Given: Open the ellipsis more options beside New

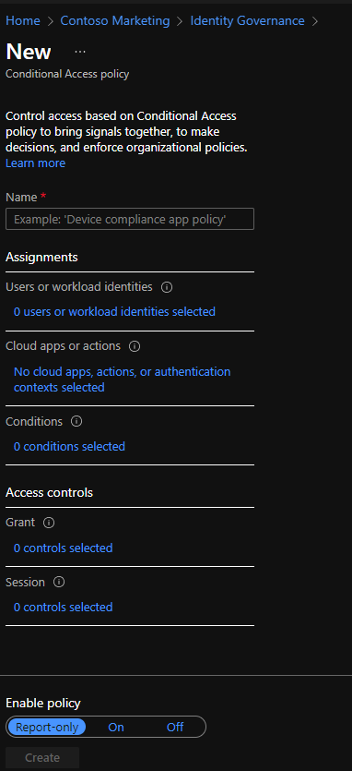Looking at the screenshot, I should 80,52.
